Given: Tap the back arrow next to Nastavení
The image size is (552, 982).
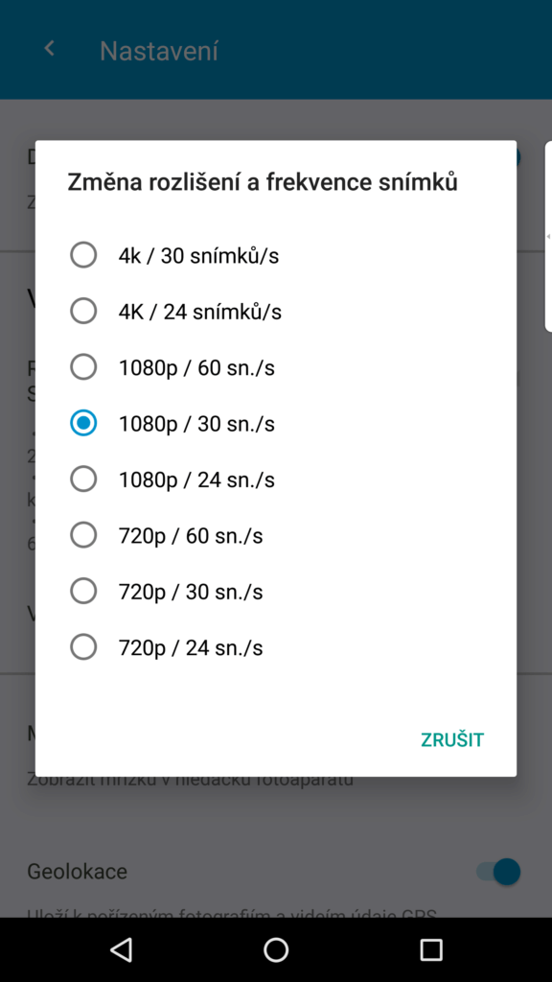Looking at the screenshot, I should pyautogui.click(x=50, y=49).
